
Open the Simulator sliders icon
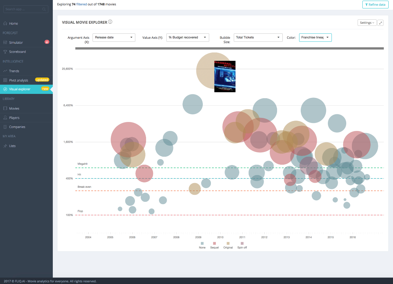click(x=5, y=42)
